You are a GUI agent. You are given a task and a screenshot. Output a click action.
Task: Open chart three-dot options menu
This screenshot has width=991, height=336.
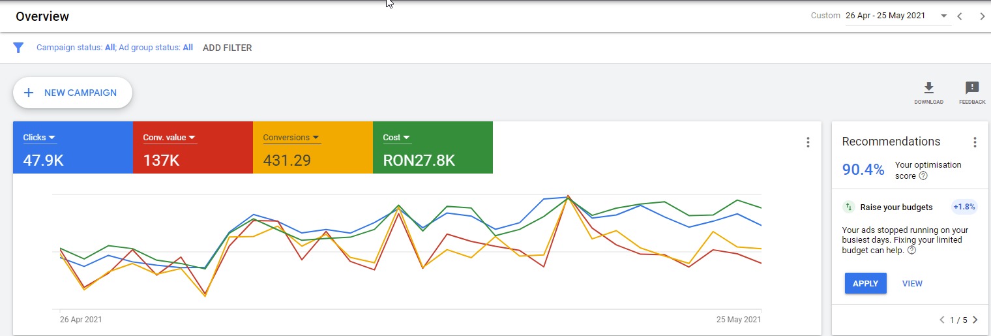pos(808,142)
